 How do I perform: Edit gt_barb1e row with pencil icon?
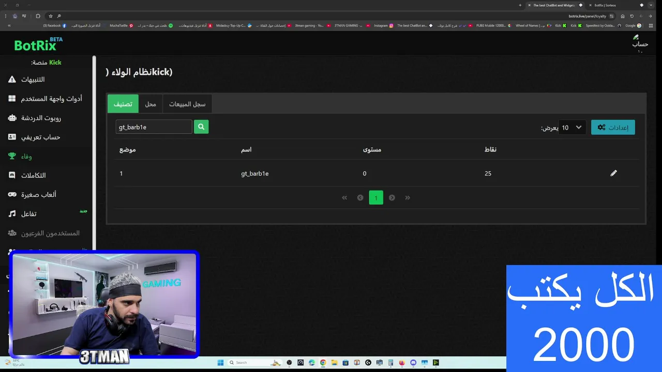pyautogui.click(x=613, y=173)
